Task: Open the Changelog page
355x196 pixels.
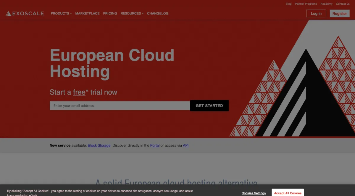Action: click(158, 14)
